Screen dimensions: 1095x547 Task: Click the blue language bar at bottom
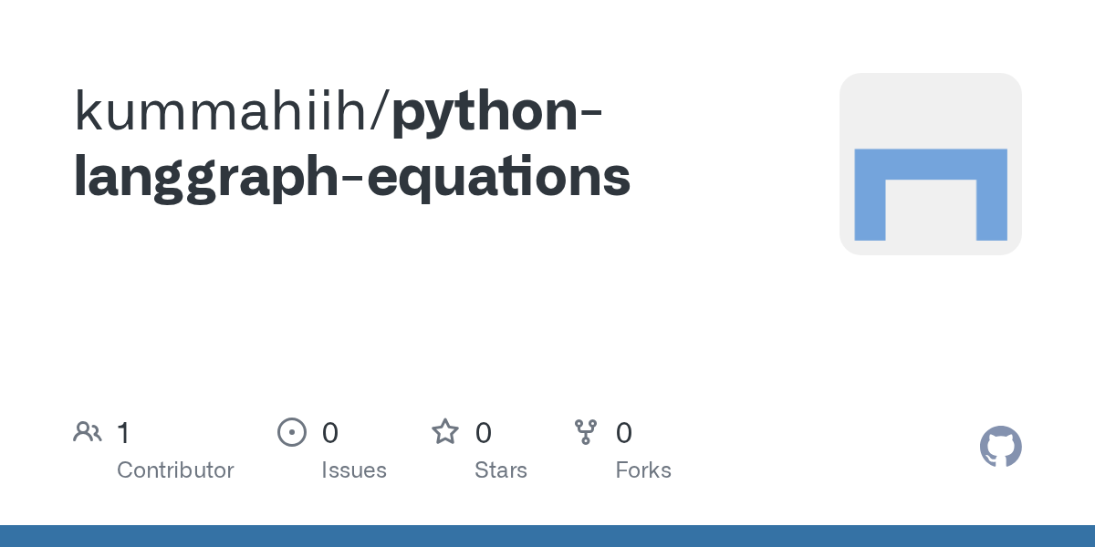(547, 536)
